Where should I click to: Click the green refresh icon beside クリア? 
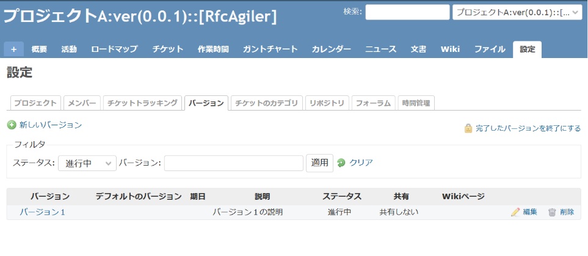[341, 163]
